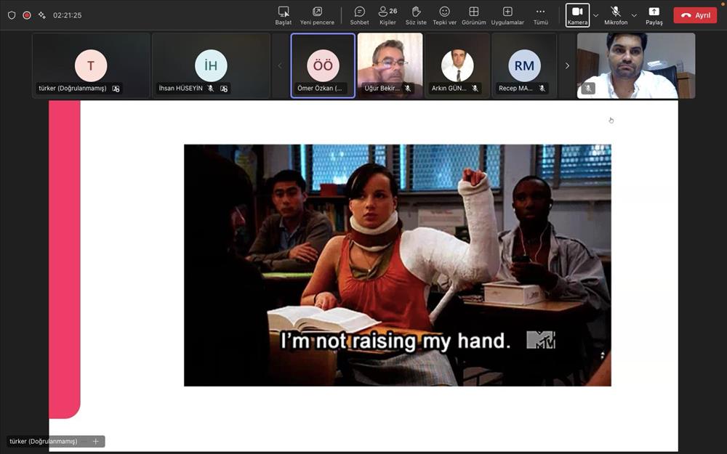Open the Tümü more options menu
727x454 pixels.
541,15
